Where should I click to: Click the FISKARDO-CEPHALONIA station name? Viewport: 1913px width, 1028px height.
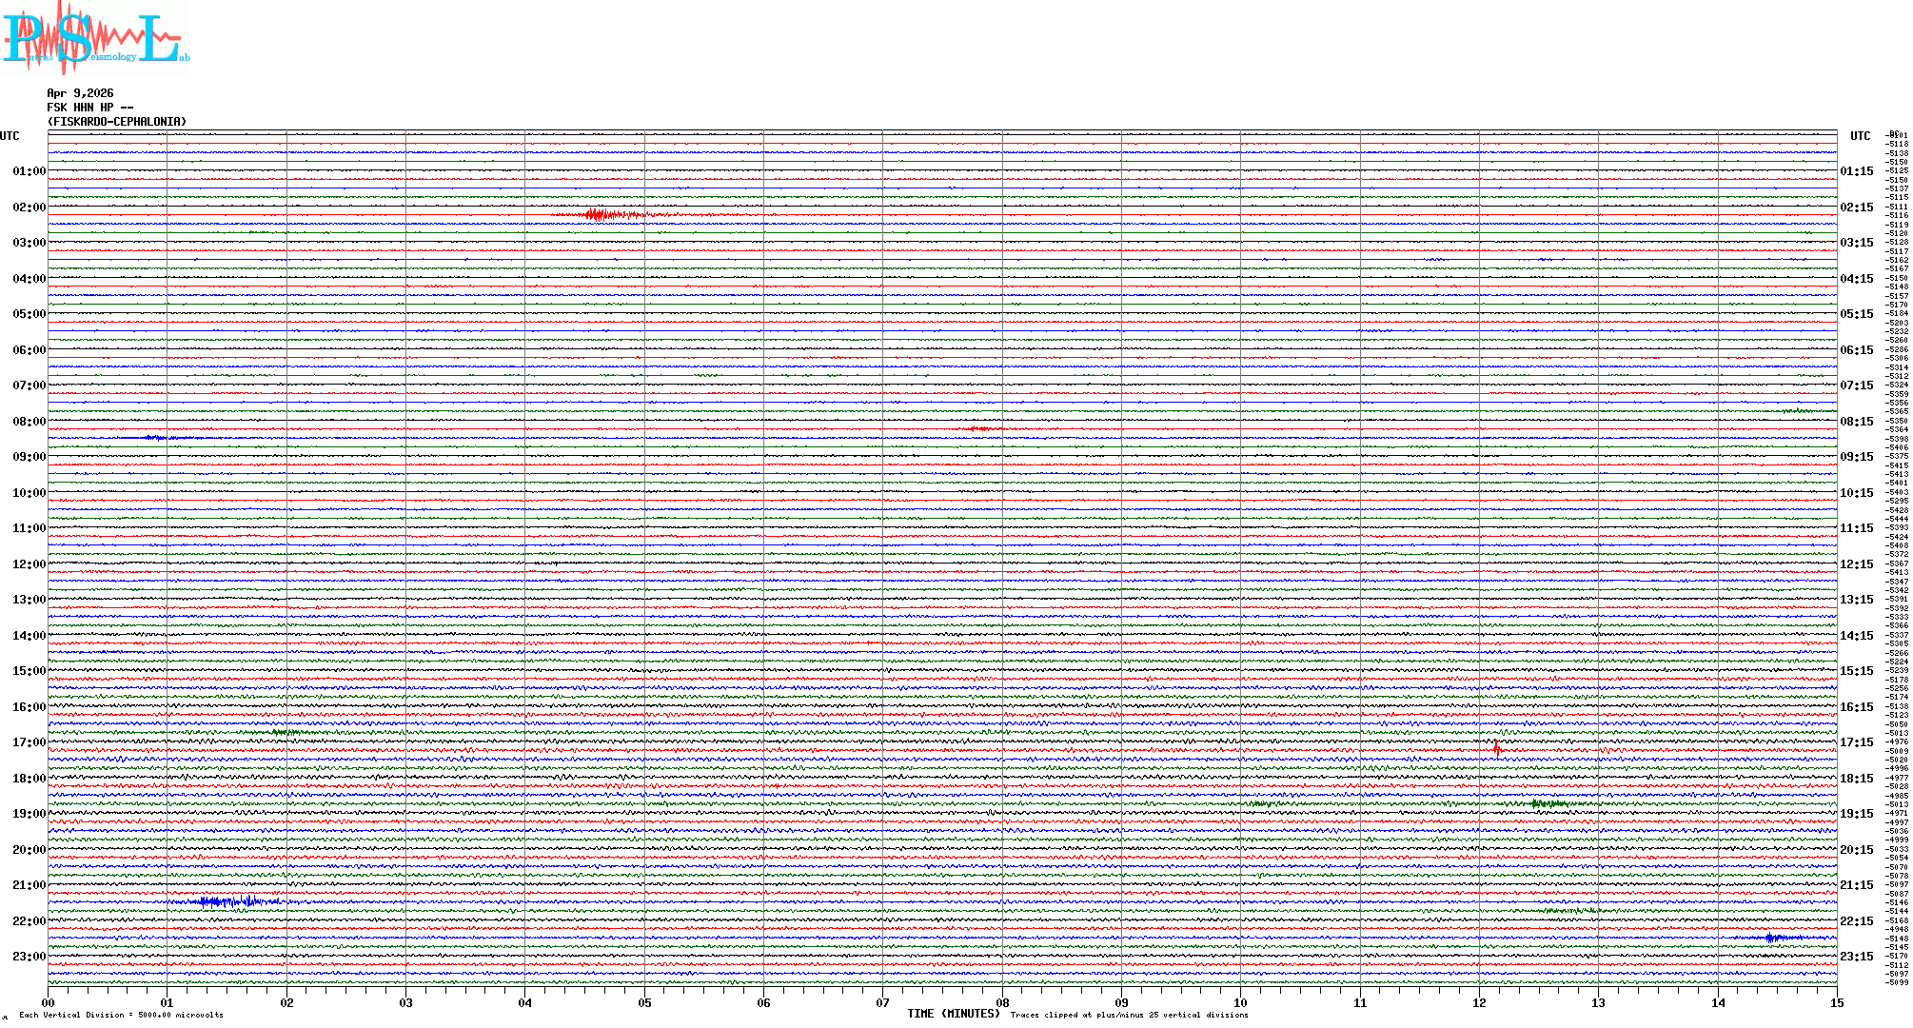pos(117,122)
